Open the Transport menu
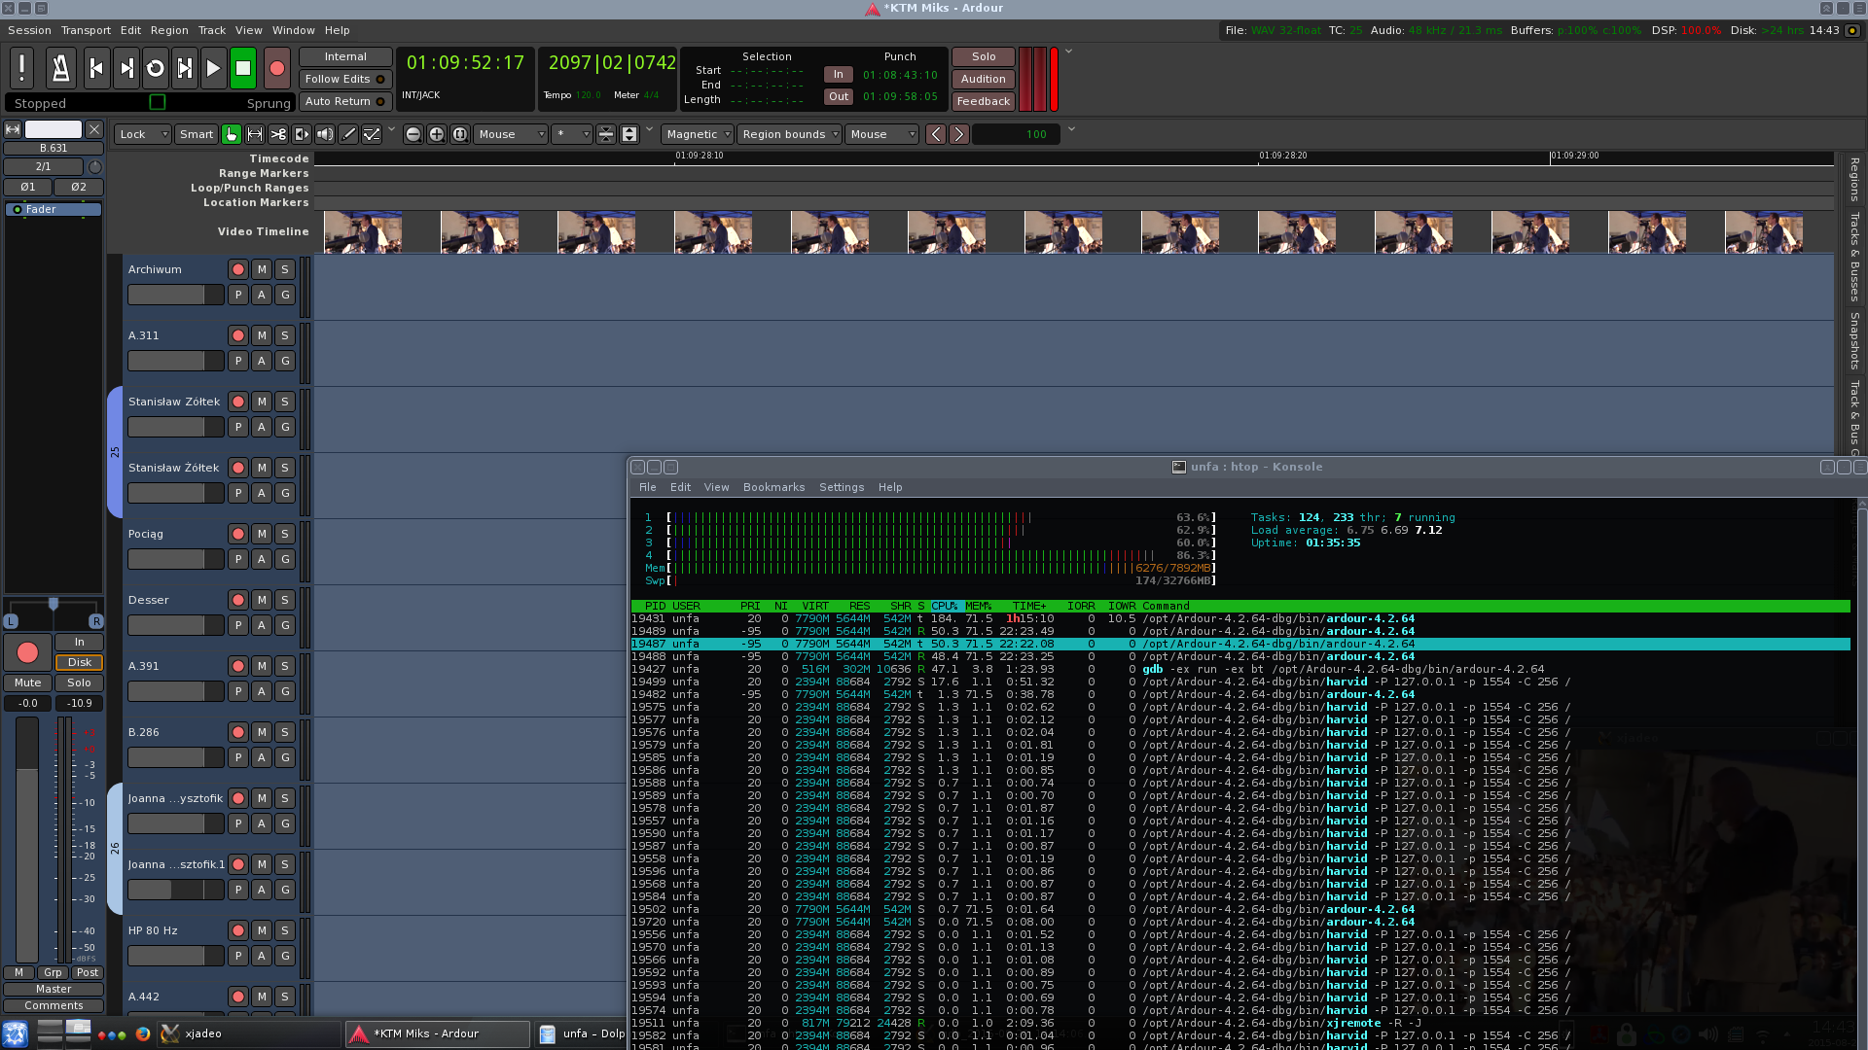This screenshot has height=1050, width=1868. (86, 30)
